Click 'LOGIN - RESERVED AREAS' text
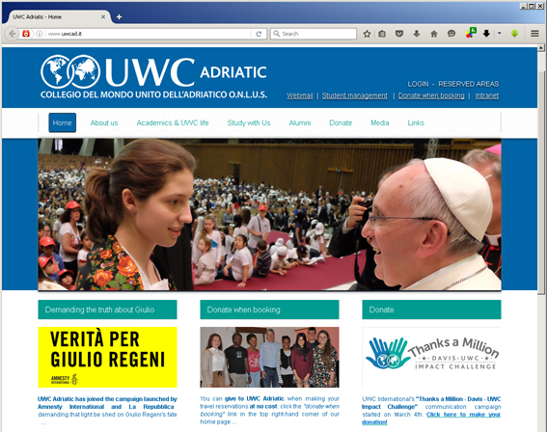 click(x=453, y=84)
